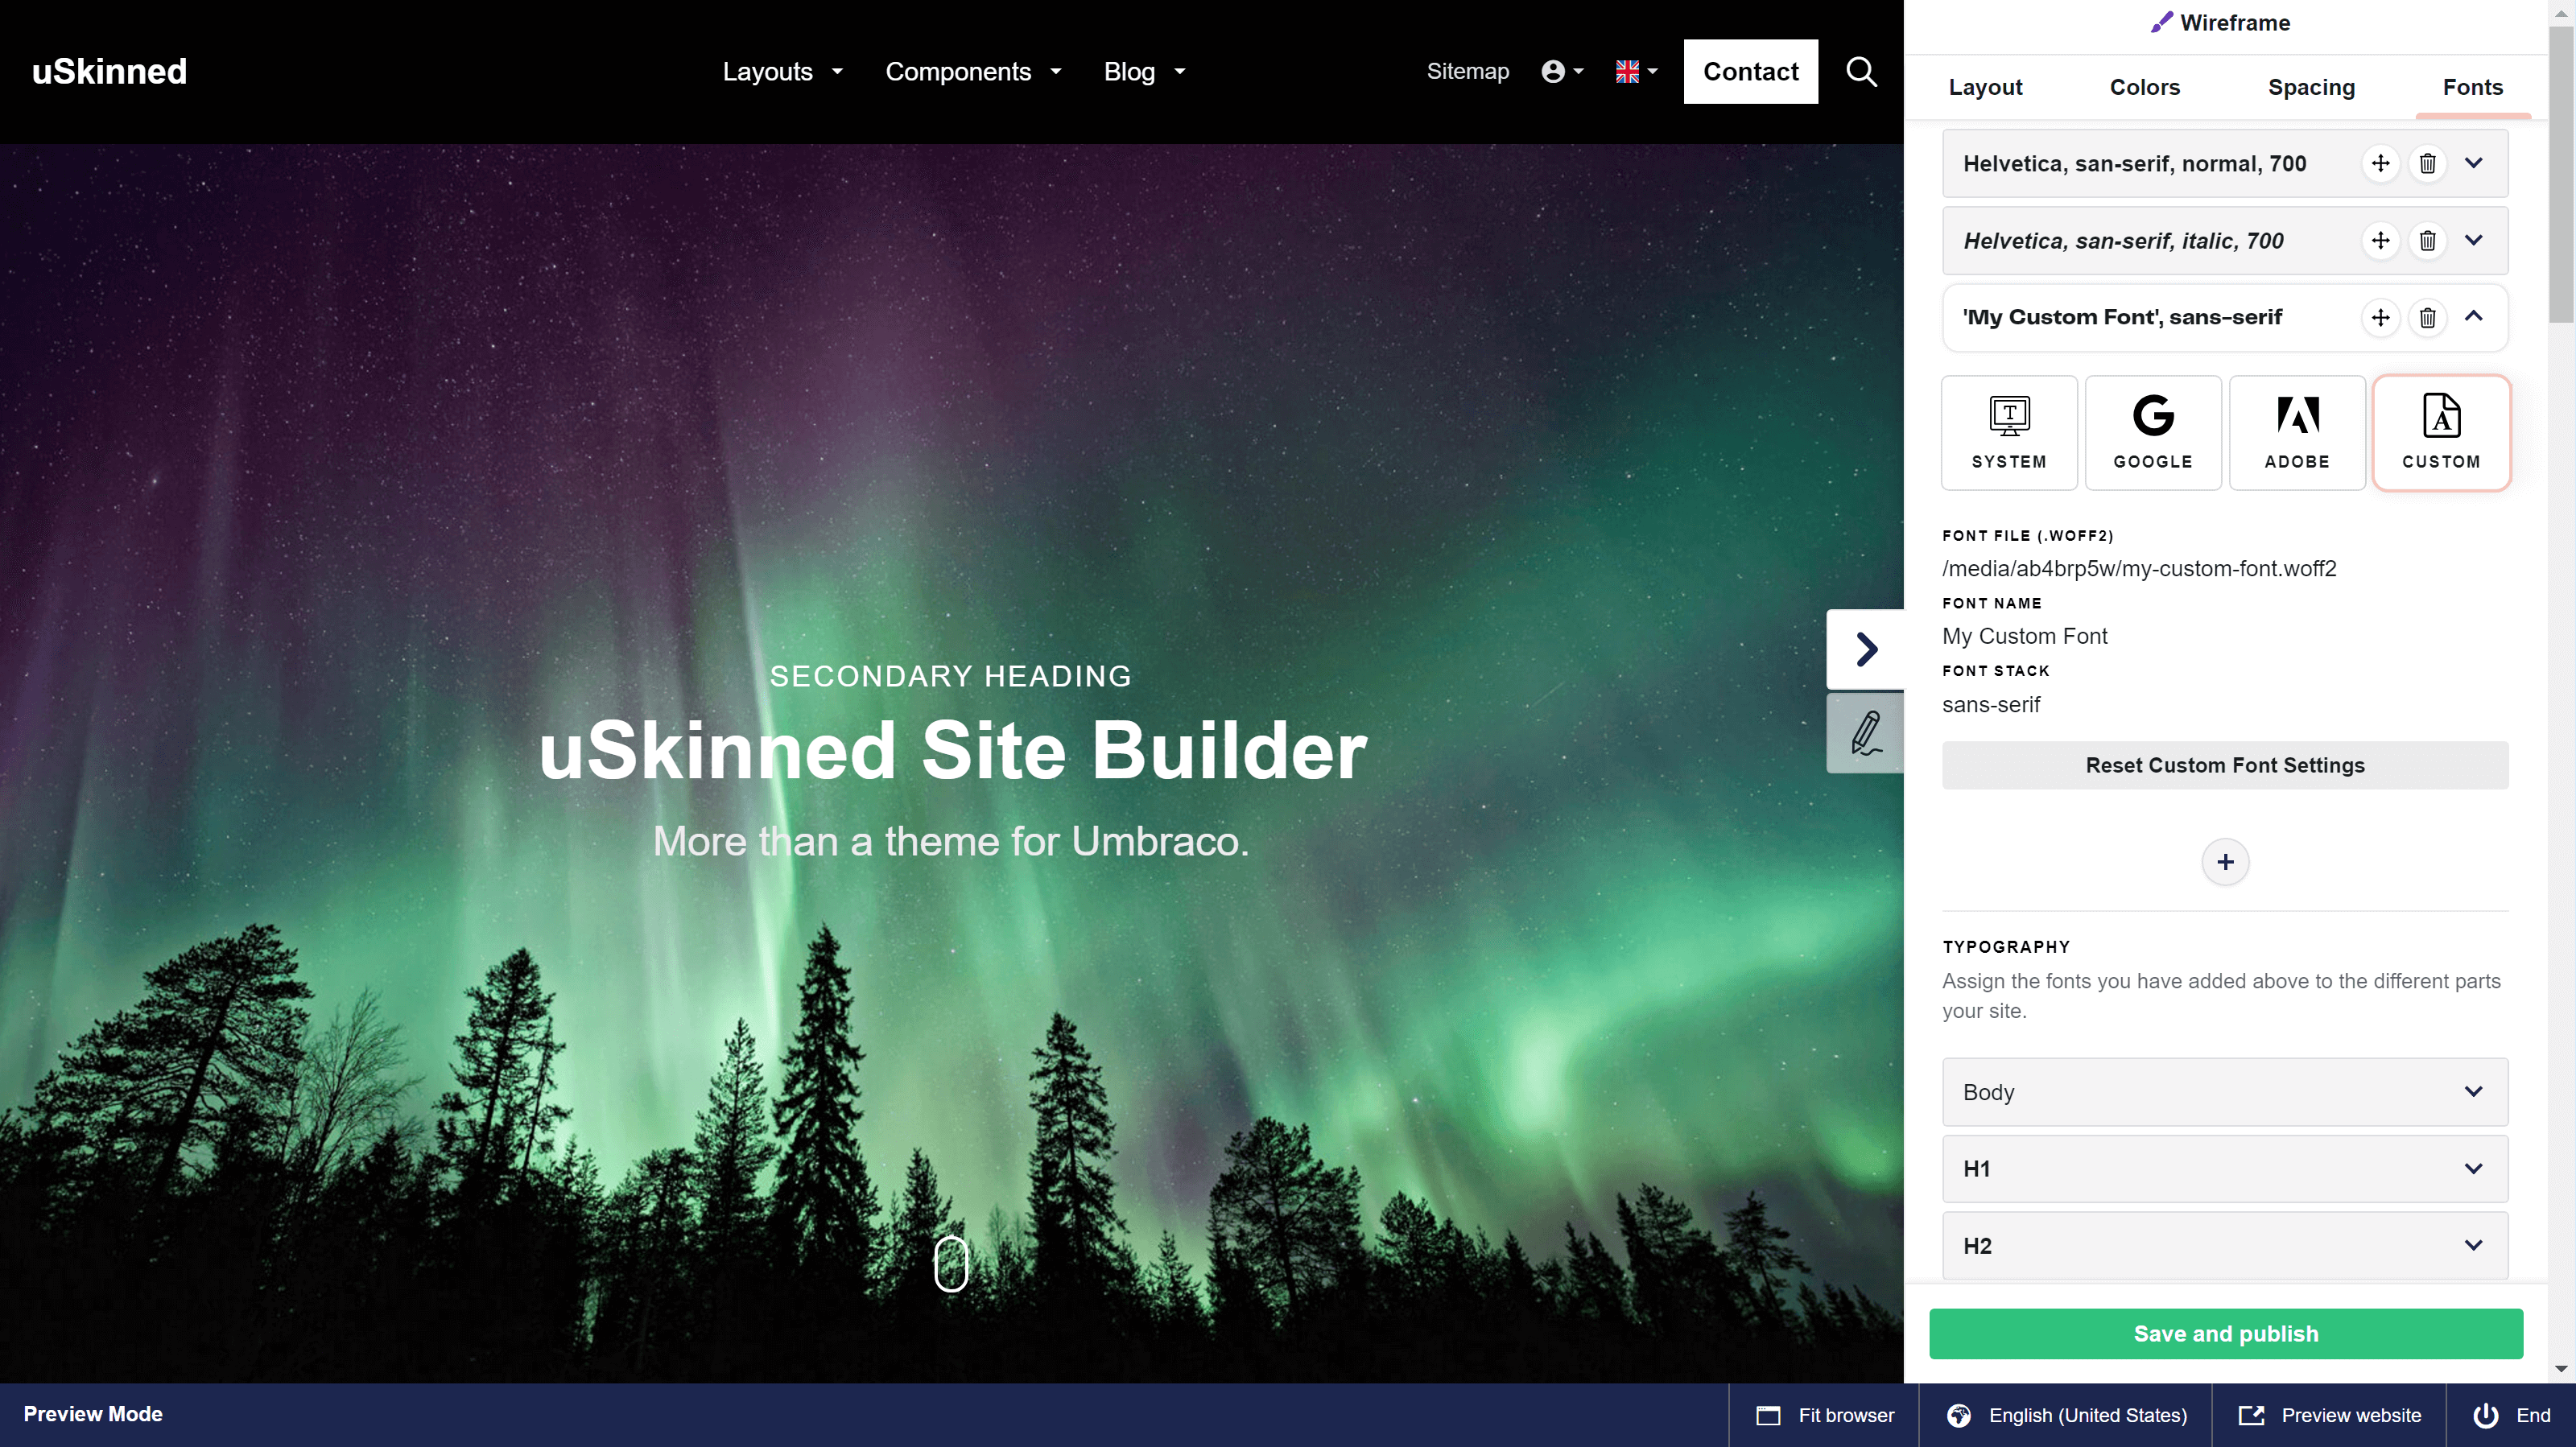2576x1447 pixels.
Task: Expand the H2 typography section
Action: pos(2225,1246)
